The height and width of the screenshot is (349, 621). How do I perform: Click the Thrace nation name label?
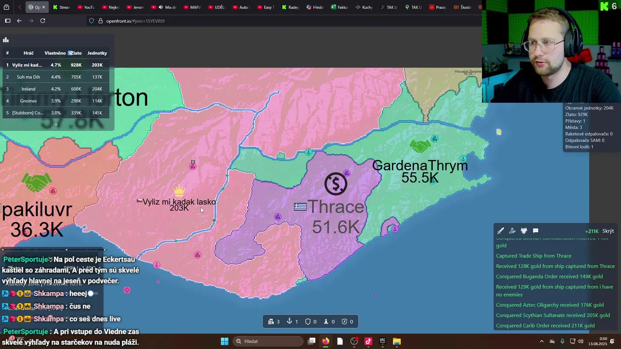(335, 207)
